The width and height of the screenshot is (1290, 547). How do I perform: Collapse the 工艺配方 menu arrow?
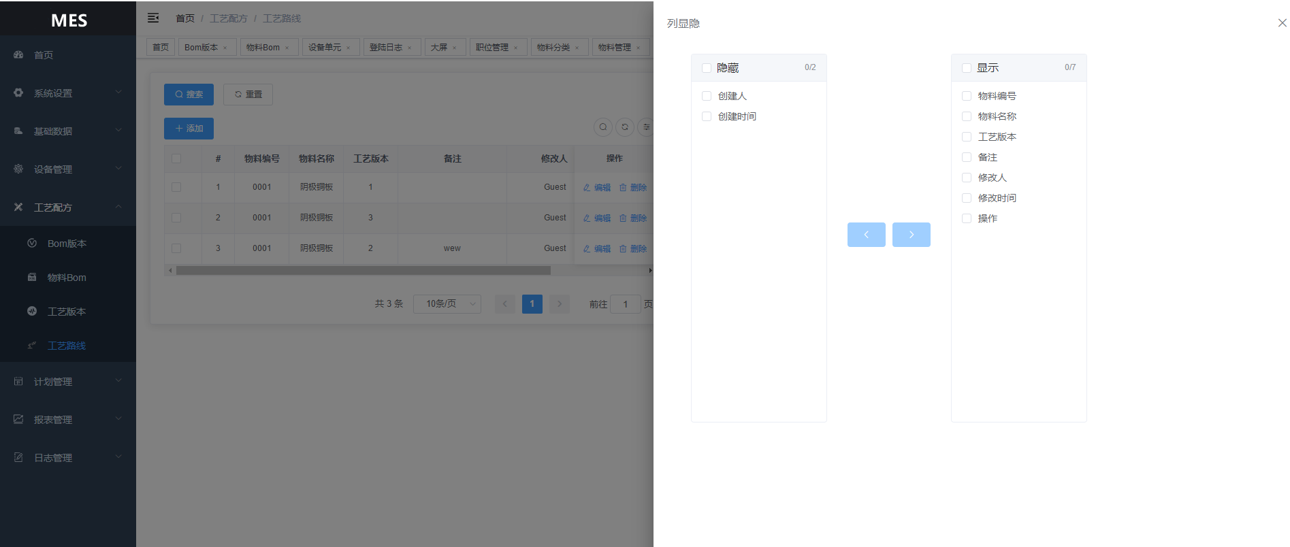coord(118,206)
